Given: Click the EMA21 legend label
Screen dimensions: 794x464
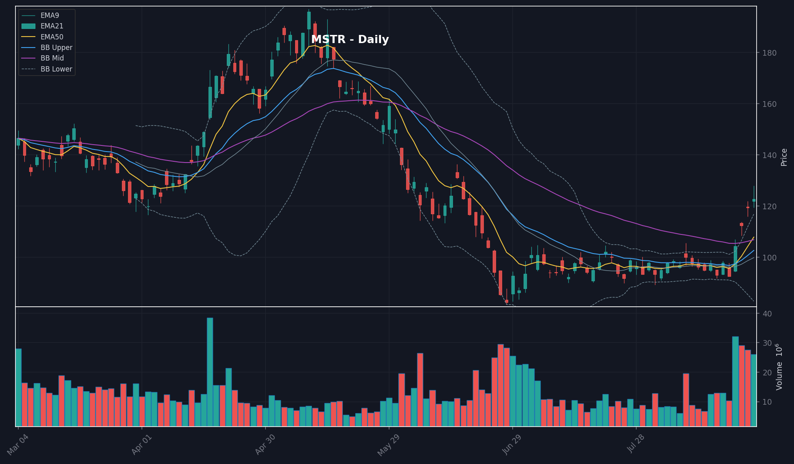Looking at the screenshot, I should point(52,26).
